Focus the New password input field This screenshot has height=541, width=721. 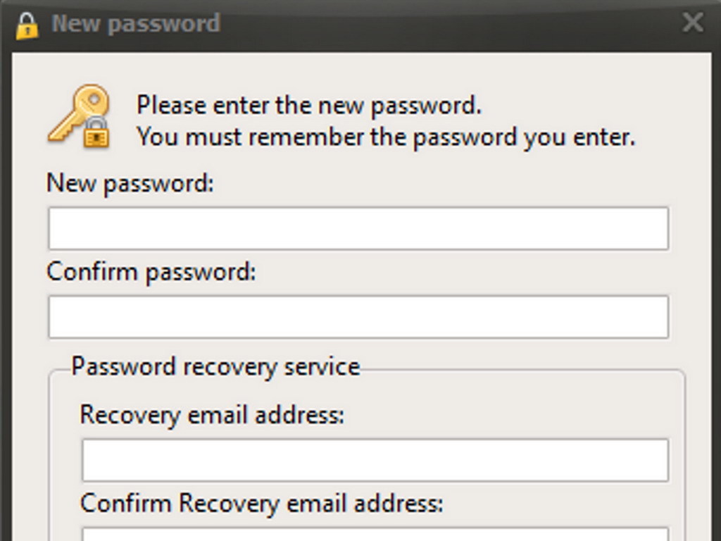358,228
